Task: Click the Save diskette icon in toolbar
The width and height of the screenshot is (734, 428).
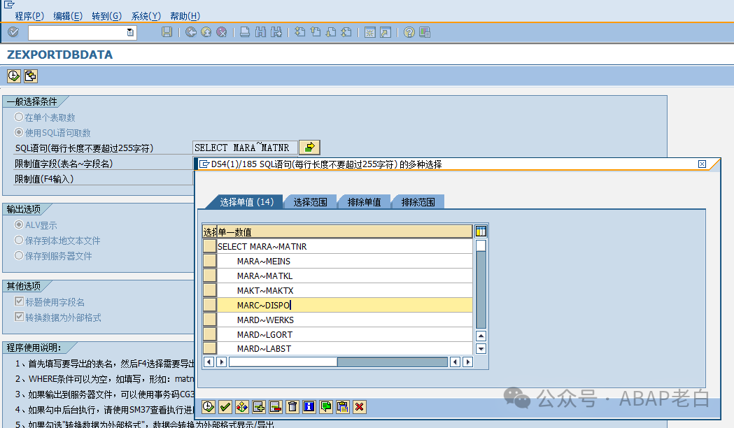Action: coord(167,31)
